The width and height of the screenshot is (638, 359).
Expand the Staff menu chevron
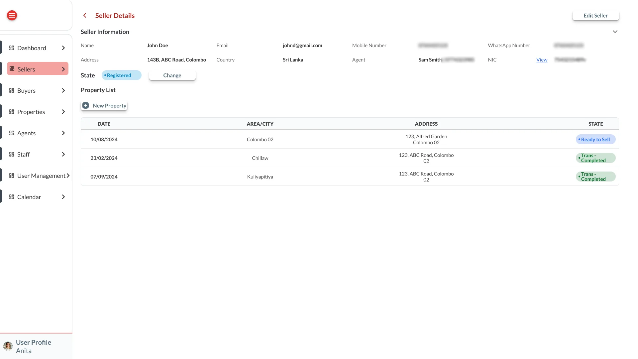63,154
